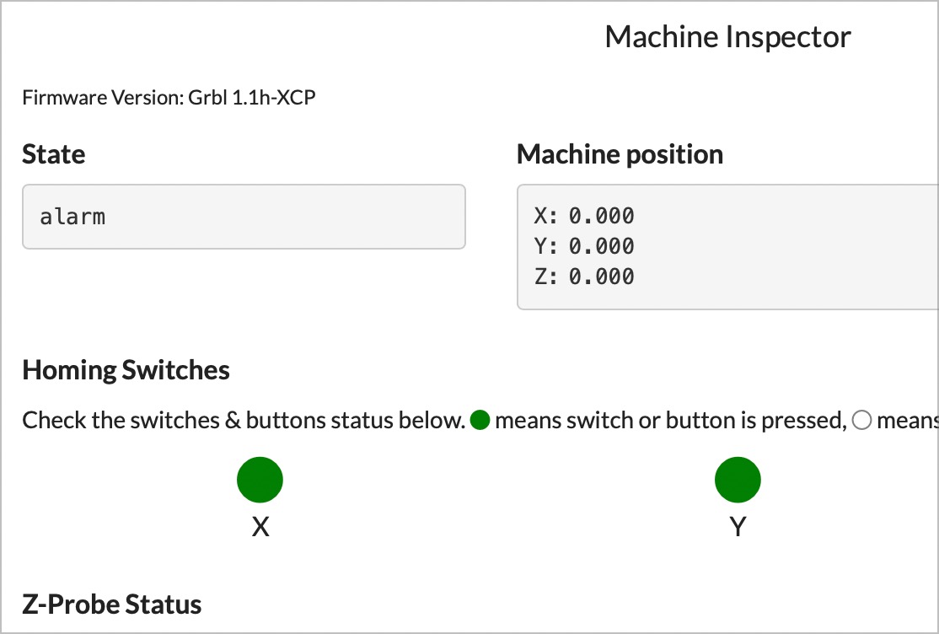
Task: Click the empty unpressed-state legend circle
Action: (x=861, y=420)
